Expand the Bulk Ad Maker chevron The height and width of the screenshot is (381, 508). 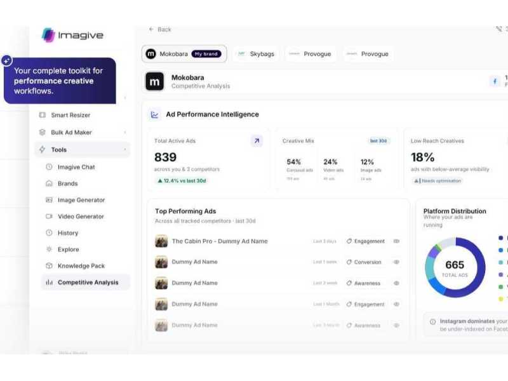[125, 132]
